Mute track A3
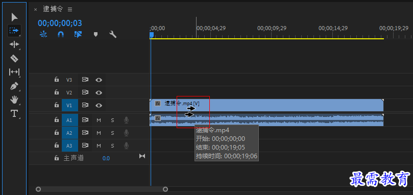Screen dimensions: 413x195 pos(99,145)
